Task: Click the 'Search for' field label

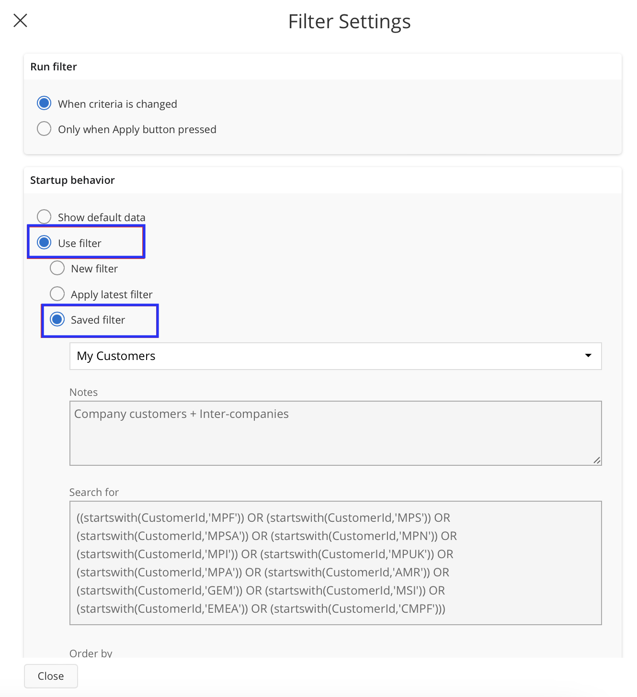Action: pyautogui.click(x=94, y=493)
